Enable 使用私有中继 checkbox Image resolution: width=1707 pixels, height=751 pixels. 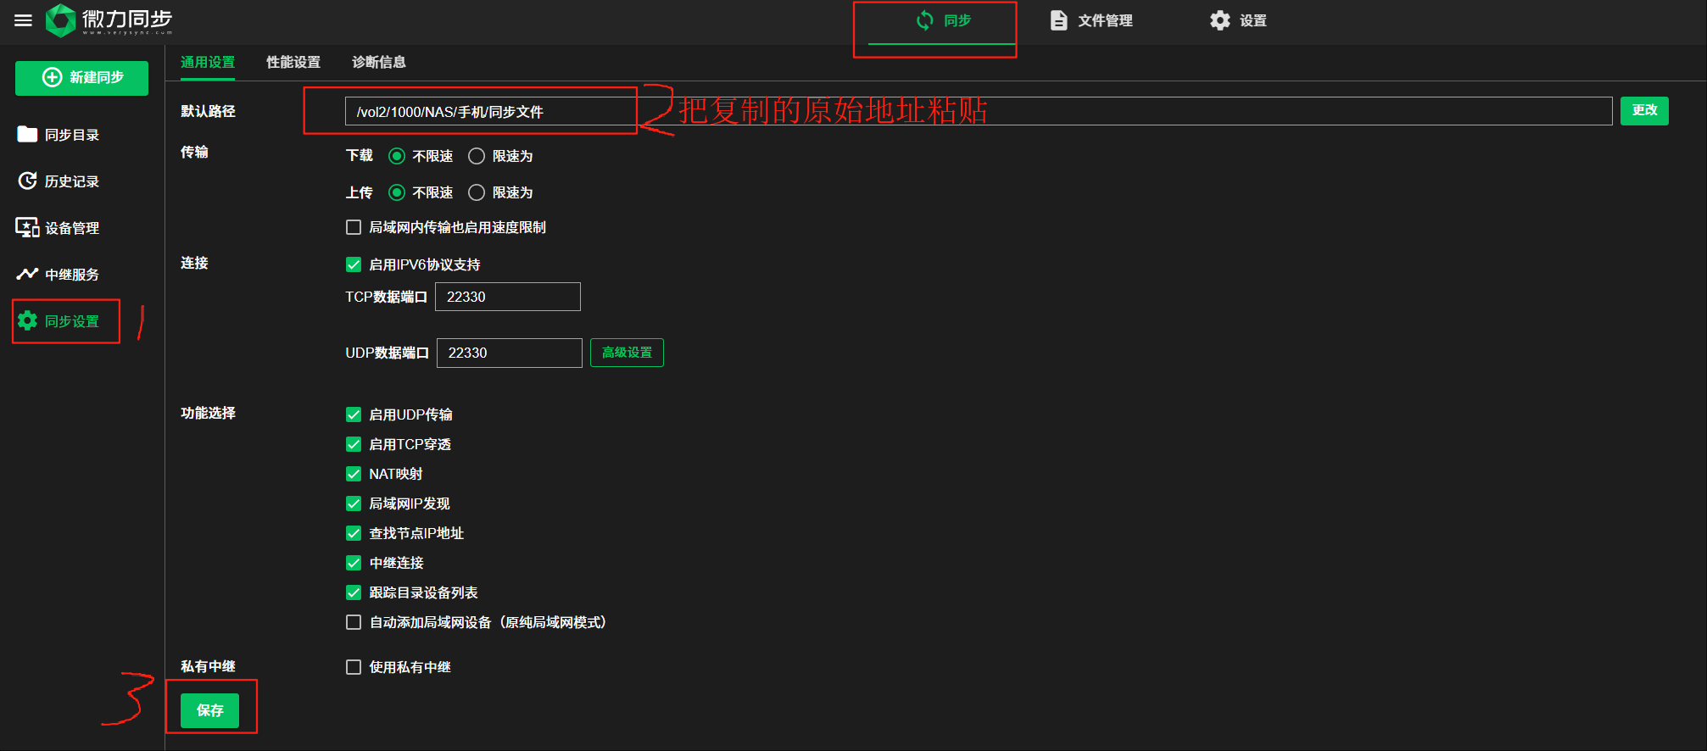click(354, 667)
